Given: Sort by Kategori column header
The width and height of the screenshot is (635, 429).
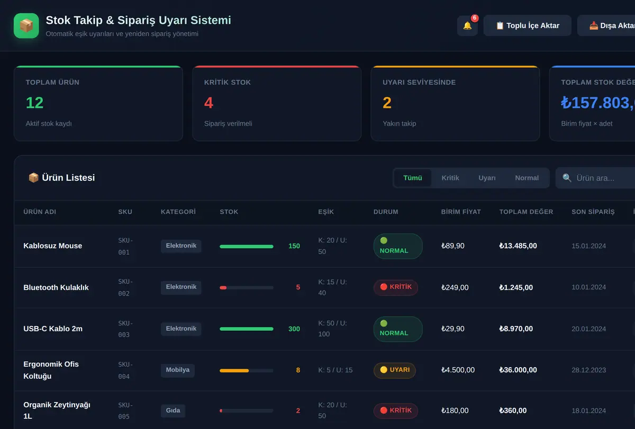Looking at the screenshot, I should (x=178, y=212).
